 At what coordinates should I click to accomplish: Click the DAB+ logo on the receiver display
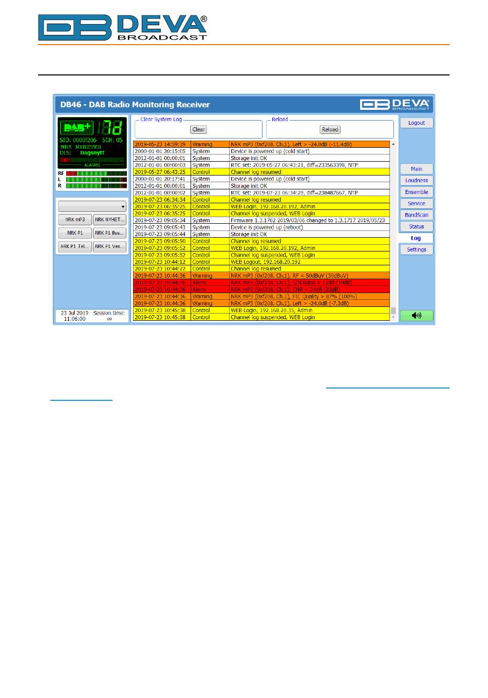(77, 127)
